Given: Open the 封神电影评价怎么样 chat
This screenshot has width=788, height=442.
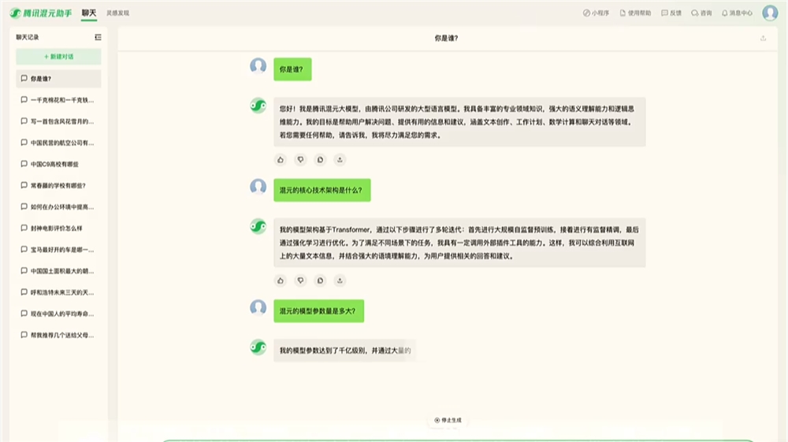Looking at the screenshot, I should point(58,228).
